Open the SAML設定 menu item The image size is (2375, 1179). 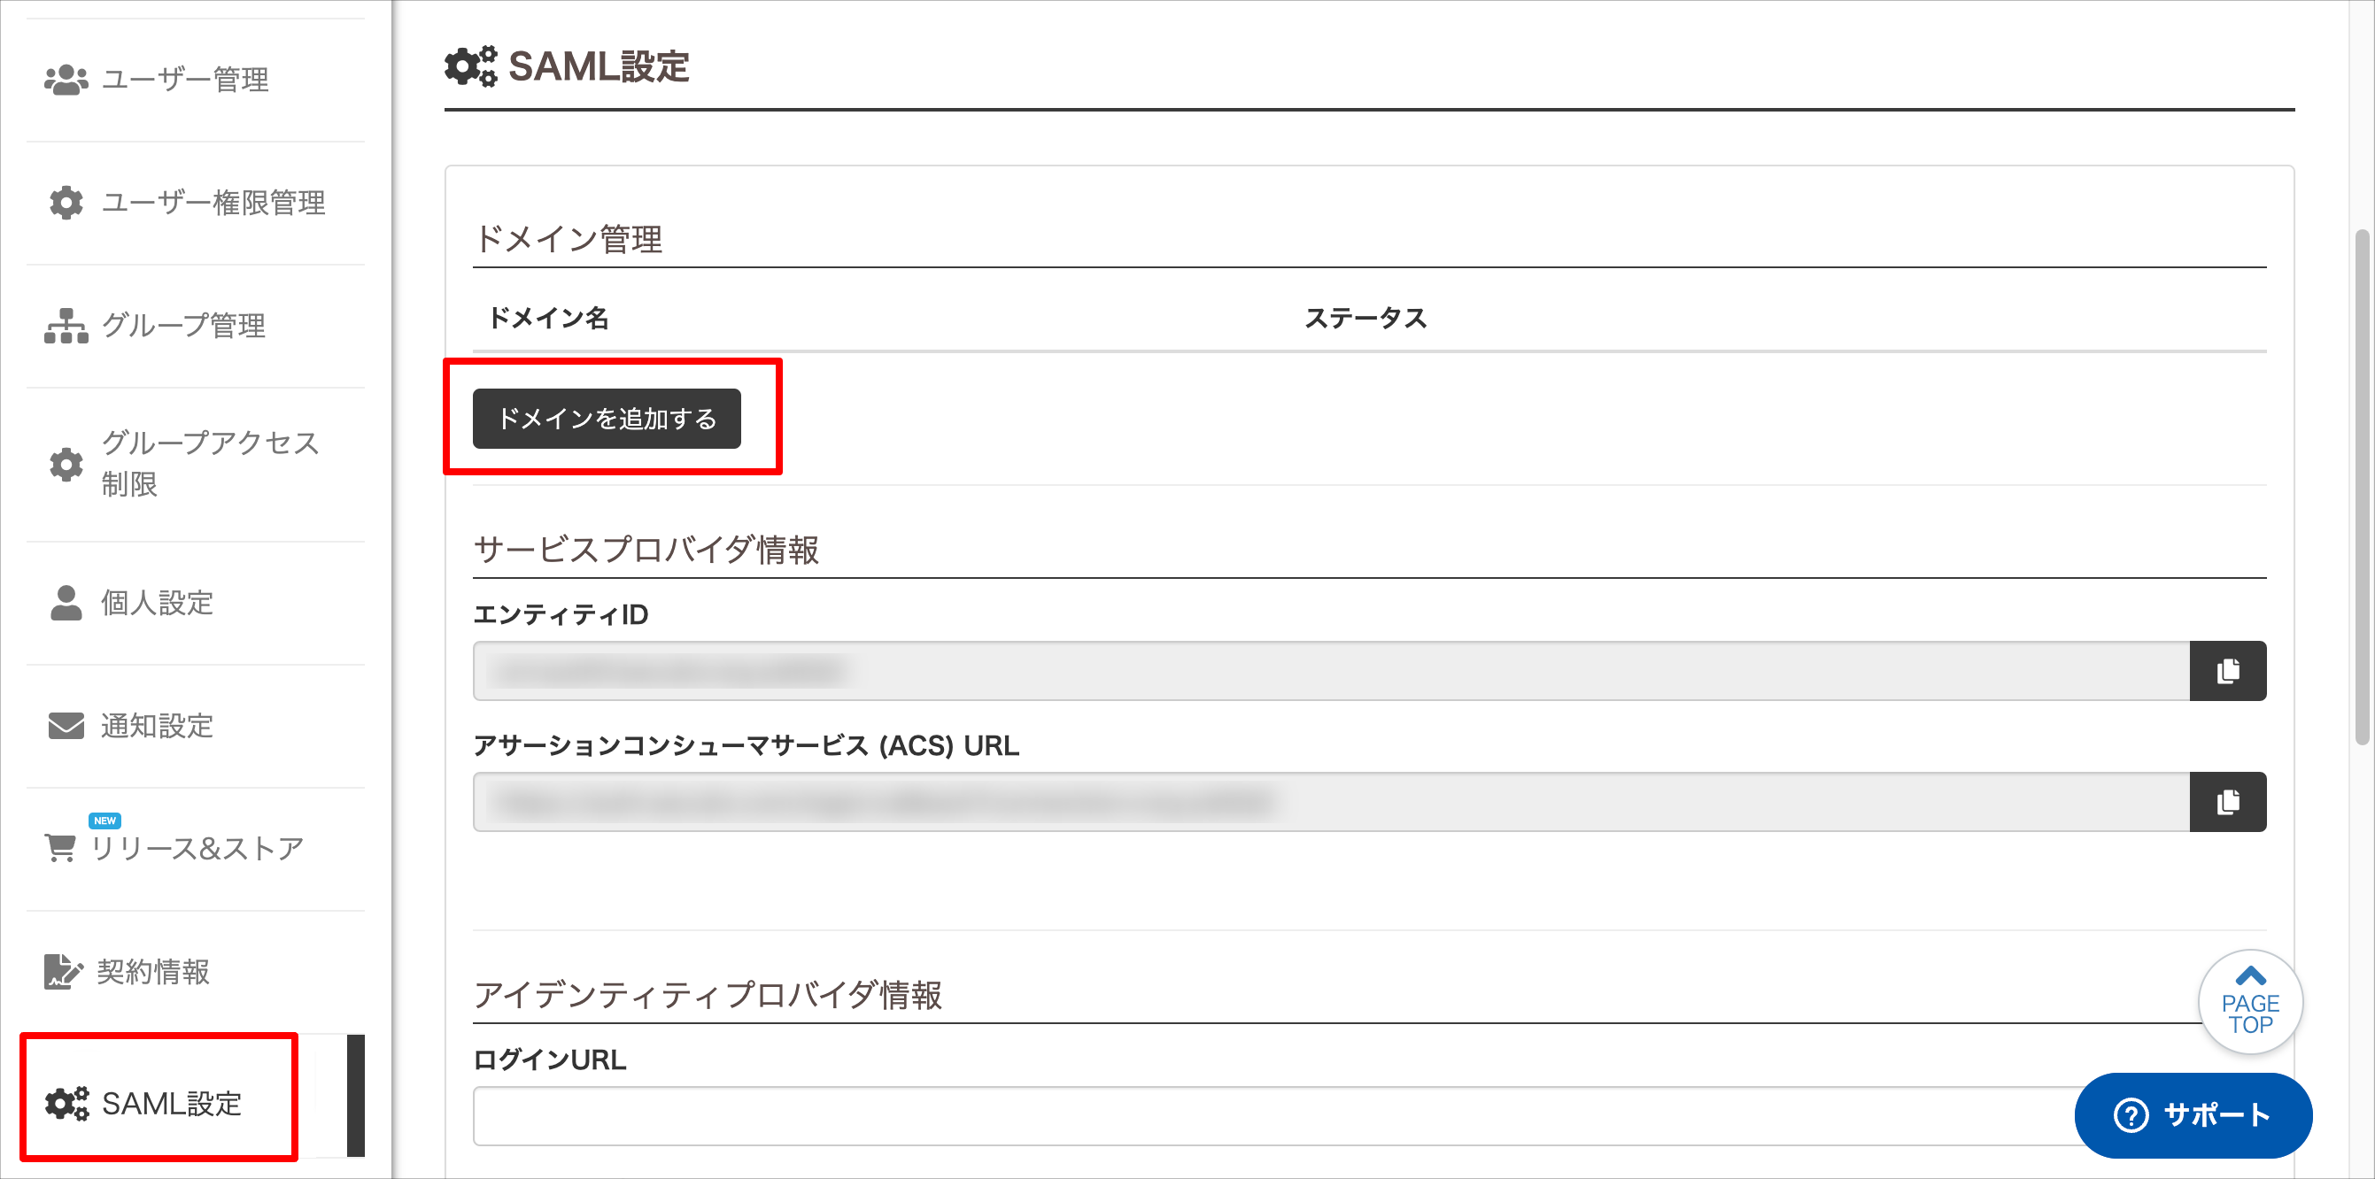coord(159,1104)
